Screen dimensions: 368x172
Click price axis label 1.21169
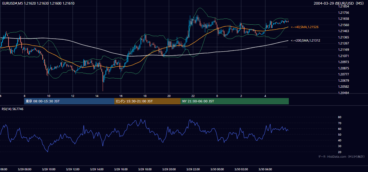[x=343, y=50]
